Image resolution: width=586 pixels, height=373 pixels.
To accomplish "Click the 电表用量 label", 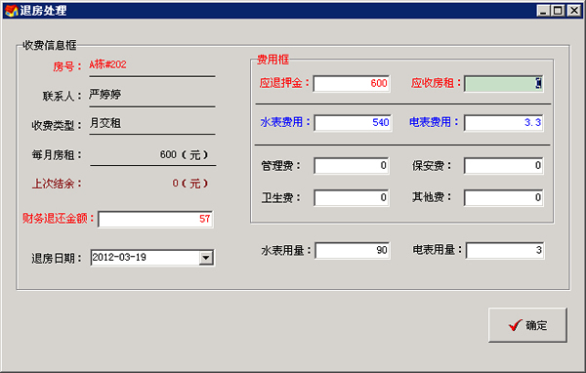I will tap(438, 249).
